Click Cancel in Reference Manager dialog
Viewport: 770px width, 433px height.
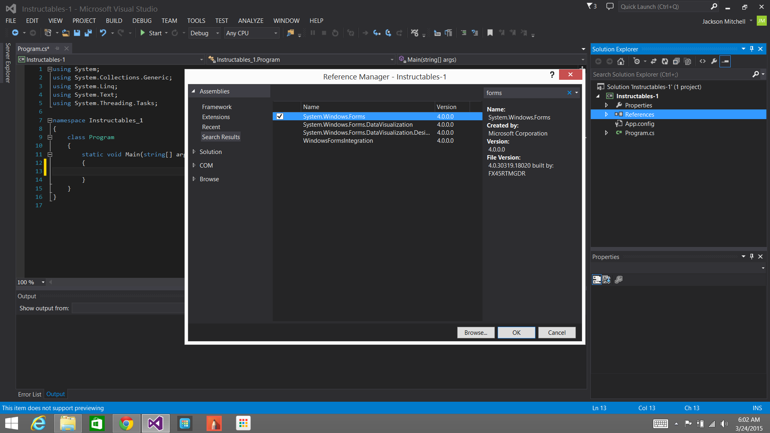click(x=557, y=332)
